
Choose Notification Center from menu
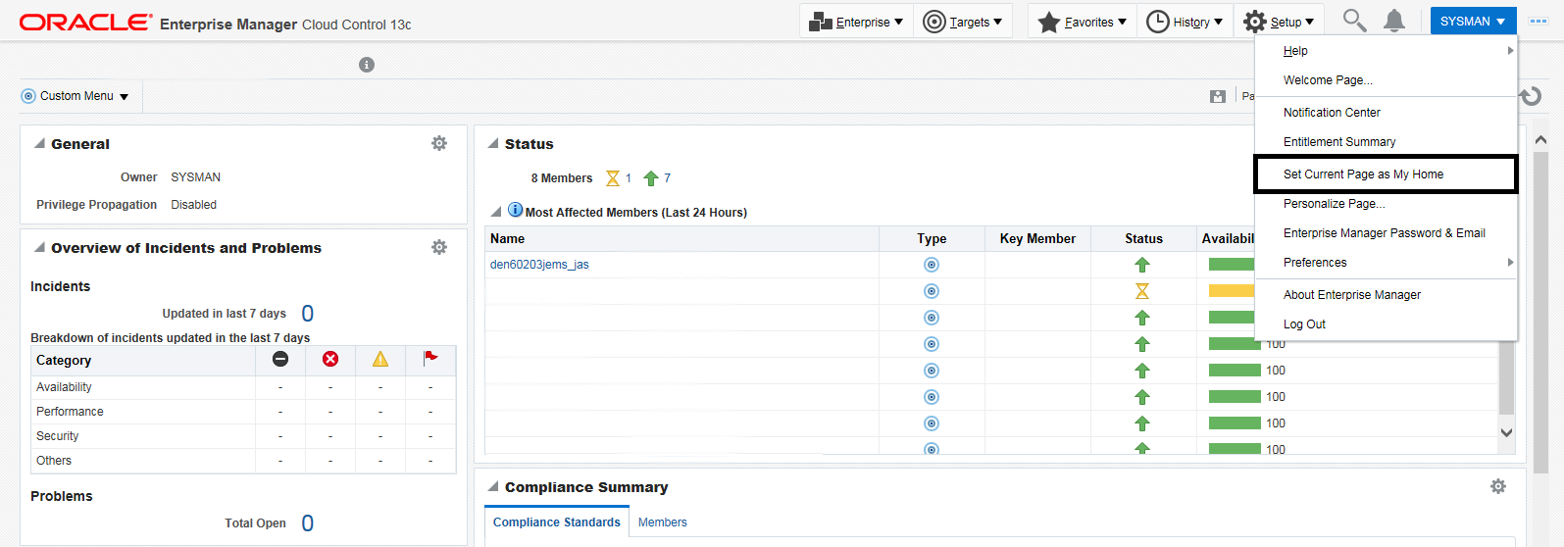pos(1332,113)
